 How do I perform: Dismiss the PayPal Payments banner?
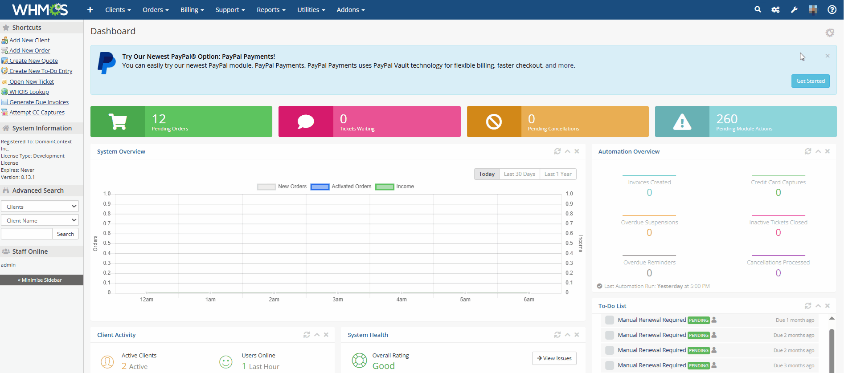(x=827, y=56)
